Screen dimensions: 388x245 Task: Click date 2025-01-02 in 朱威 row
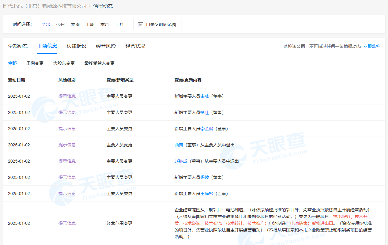(19, 96)
